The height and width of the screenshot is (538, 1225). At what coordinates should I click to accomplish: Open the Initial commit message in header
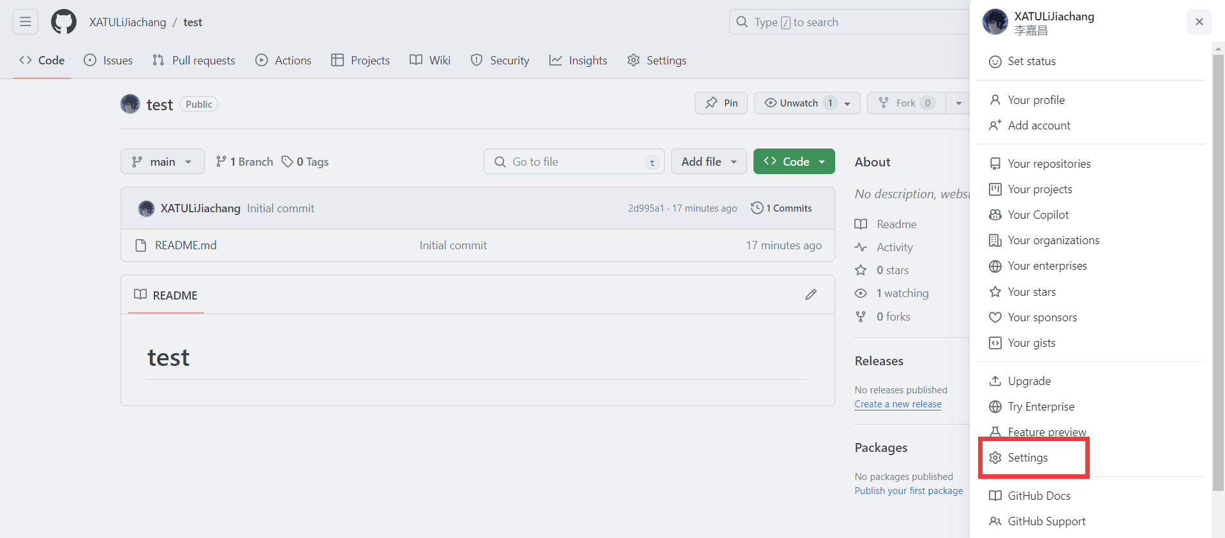pyautogui.click(x=281, y=208)
